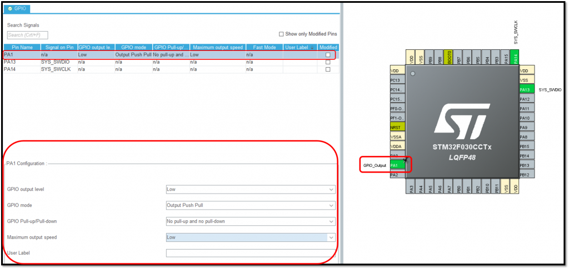Select the PB9 pin on the chip
569x269 pixels.
(x=431, y=58)
